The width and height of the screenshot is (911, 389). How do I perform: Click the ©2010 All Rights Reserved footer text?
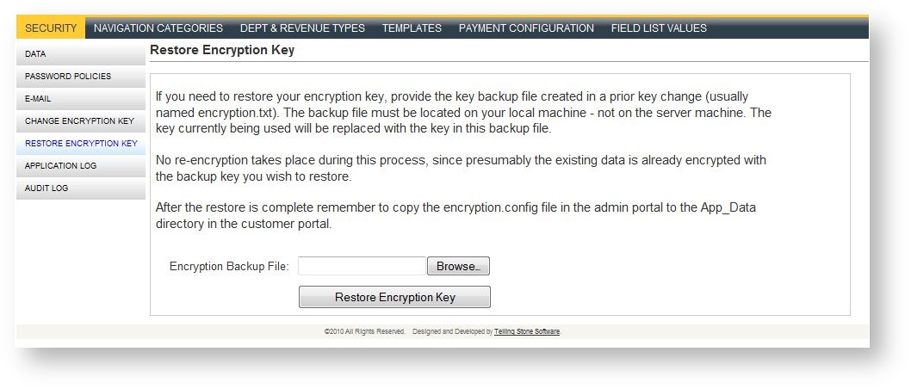(x=364, y=331)
